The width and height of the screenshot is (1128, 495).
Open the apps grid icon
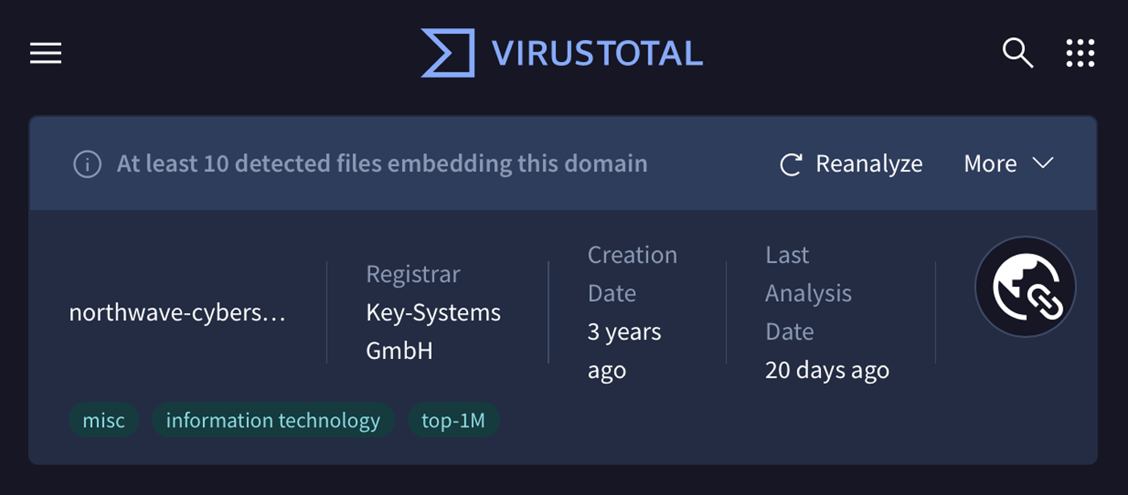point(1080,53)
